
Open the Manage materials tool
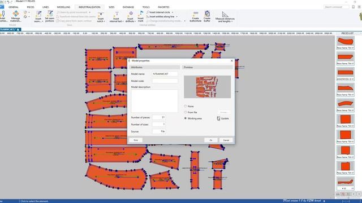16,16
